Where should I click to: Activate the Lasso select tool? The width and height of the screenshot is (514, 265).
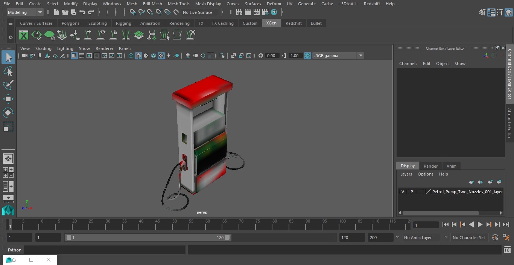[8, 71]
